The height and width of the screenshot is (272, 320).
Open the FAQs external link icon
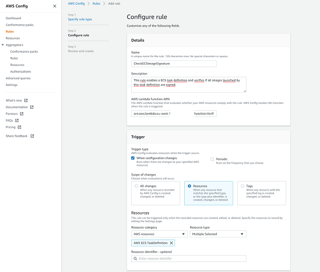pos(17,120)
